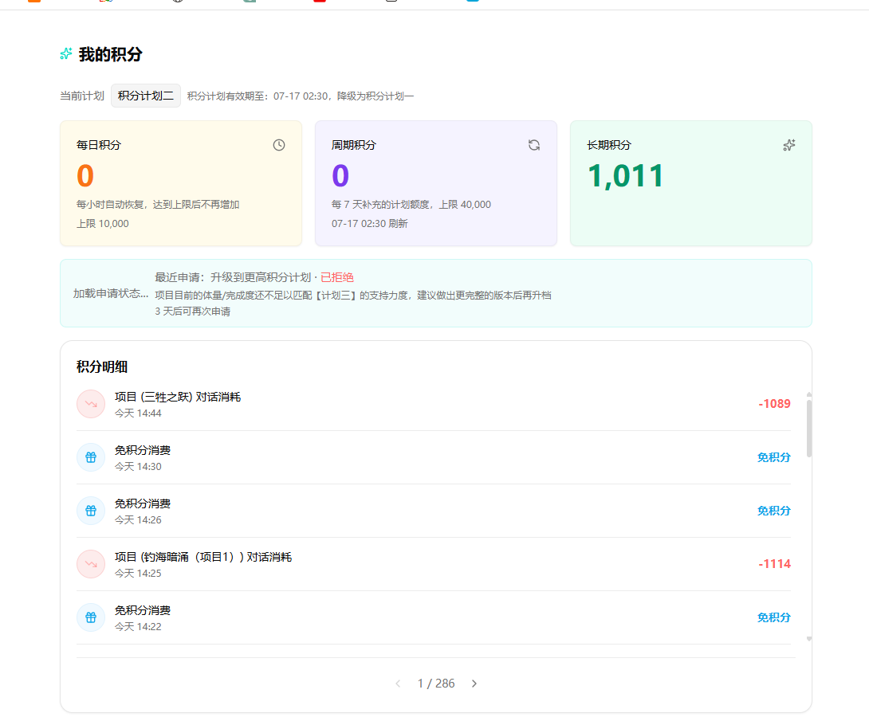Viewport: 869px width, 717px height.
Task: Click 免积分消费 title at 今天 14:26
Action: pyautogui.click(x=143, y=503)
